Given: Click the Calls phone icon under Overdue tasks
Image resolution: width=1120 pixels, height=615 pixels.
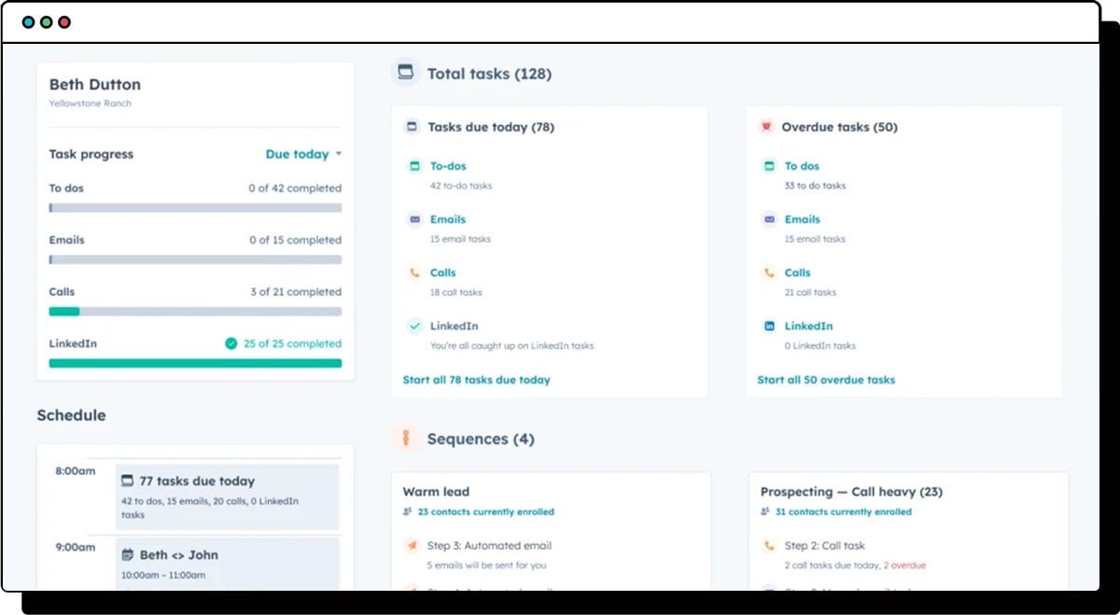Looking at the screenshot, I should click(x=769, y=273).
